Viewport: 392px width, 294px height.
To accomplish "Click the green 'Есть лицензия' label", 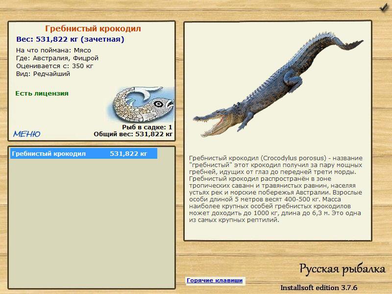I will click(42, 94).
